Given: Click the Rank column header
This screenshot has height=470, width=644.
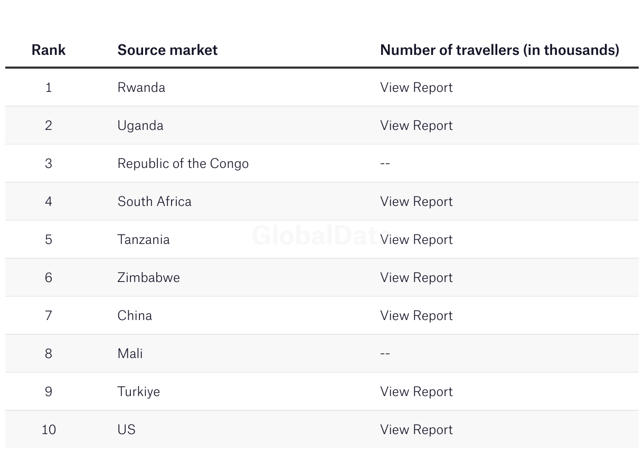Looking at the screenshot, I should click(49, 50).
